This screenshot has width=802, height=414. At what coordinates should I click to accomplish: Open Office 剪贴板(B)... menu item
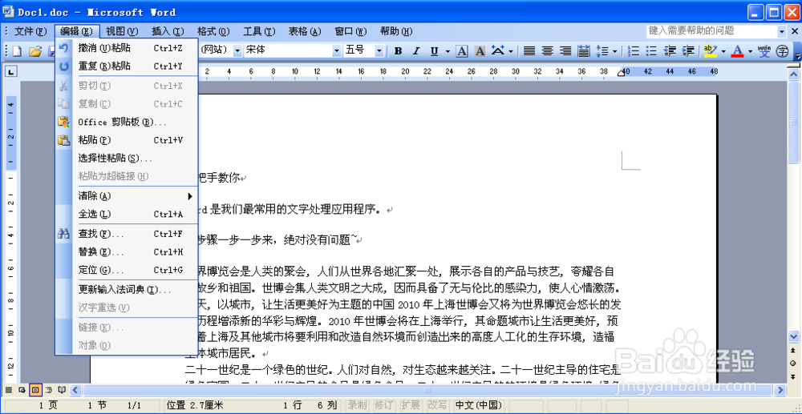(127, 122)
